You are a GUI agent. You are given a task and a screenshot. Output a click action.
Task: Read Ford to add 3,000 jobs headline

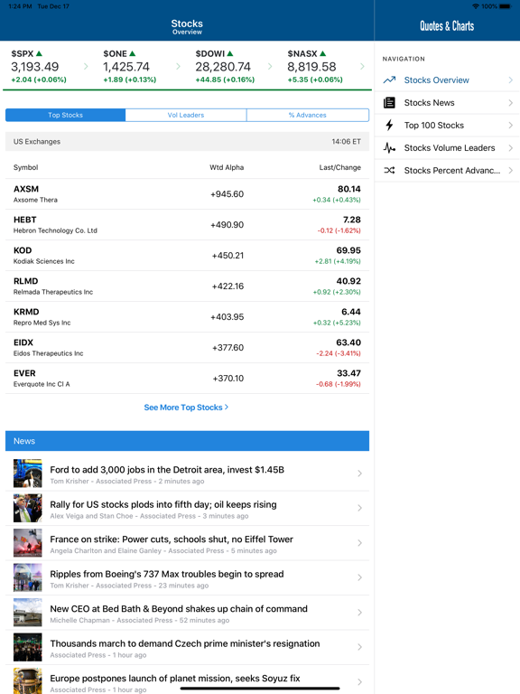pyautogui.click(x=167, y=470)
